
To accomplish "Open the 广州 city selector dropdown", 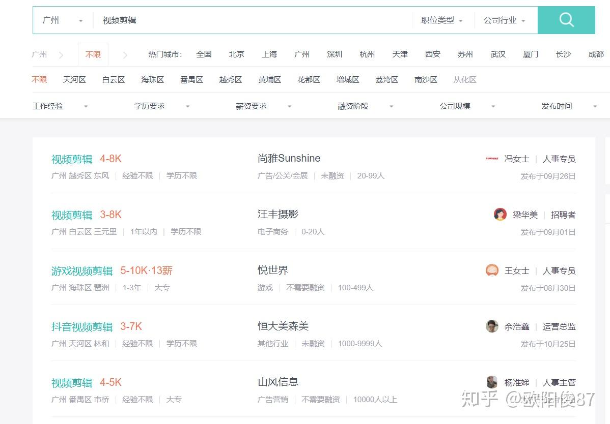I will point(61,20).
